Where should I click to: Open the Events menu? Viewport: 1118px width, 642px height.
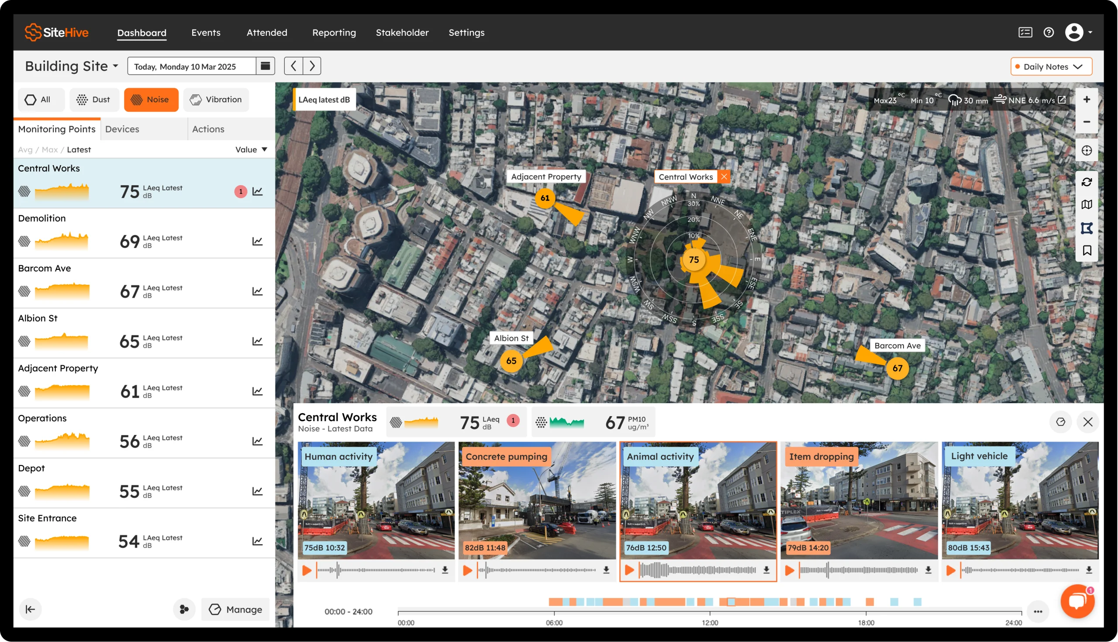tap(206, 33)
